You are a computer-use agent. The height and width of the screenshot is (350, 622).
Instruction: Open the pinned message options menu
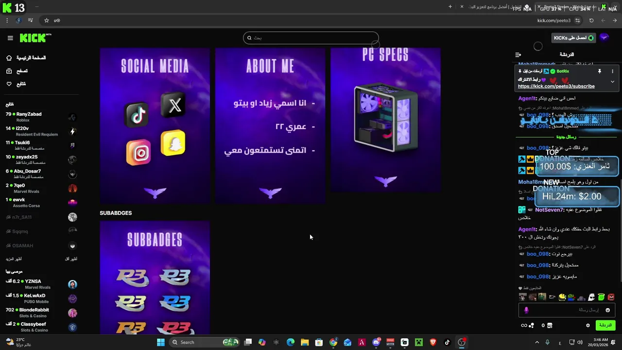point(612,71)
